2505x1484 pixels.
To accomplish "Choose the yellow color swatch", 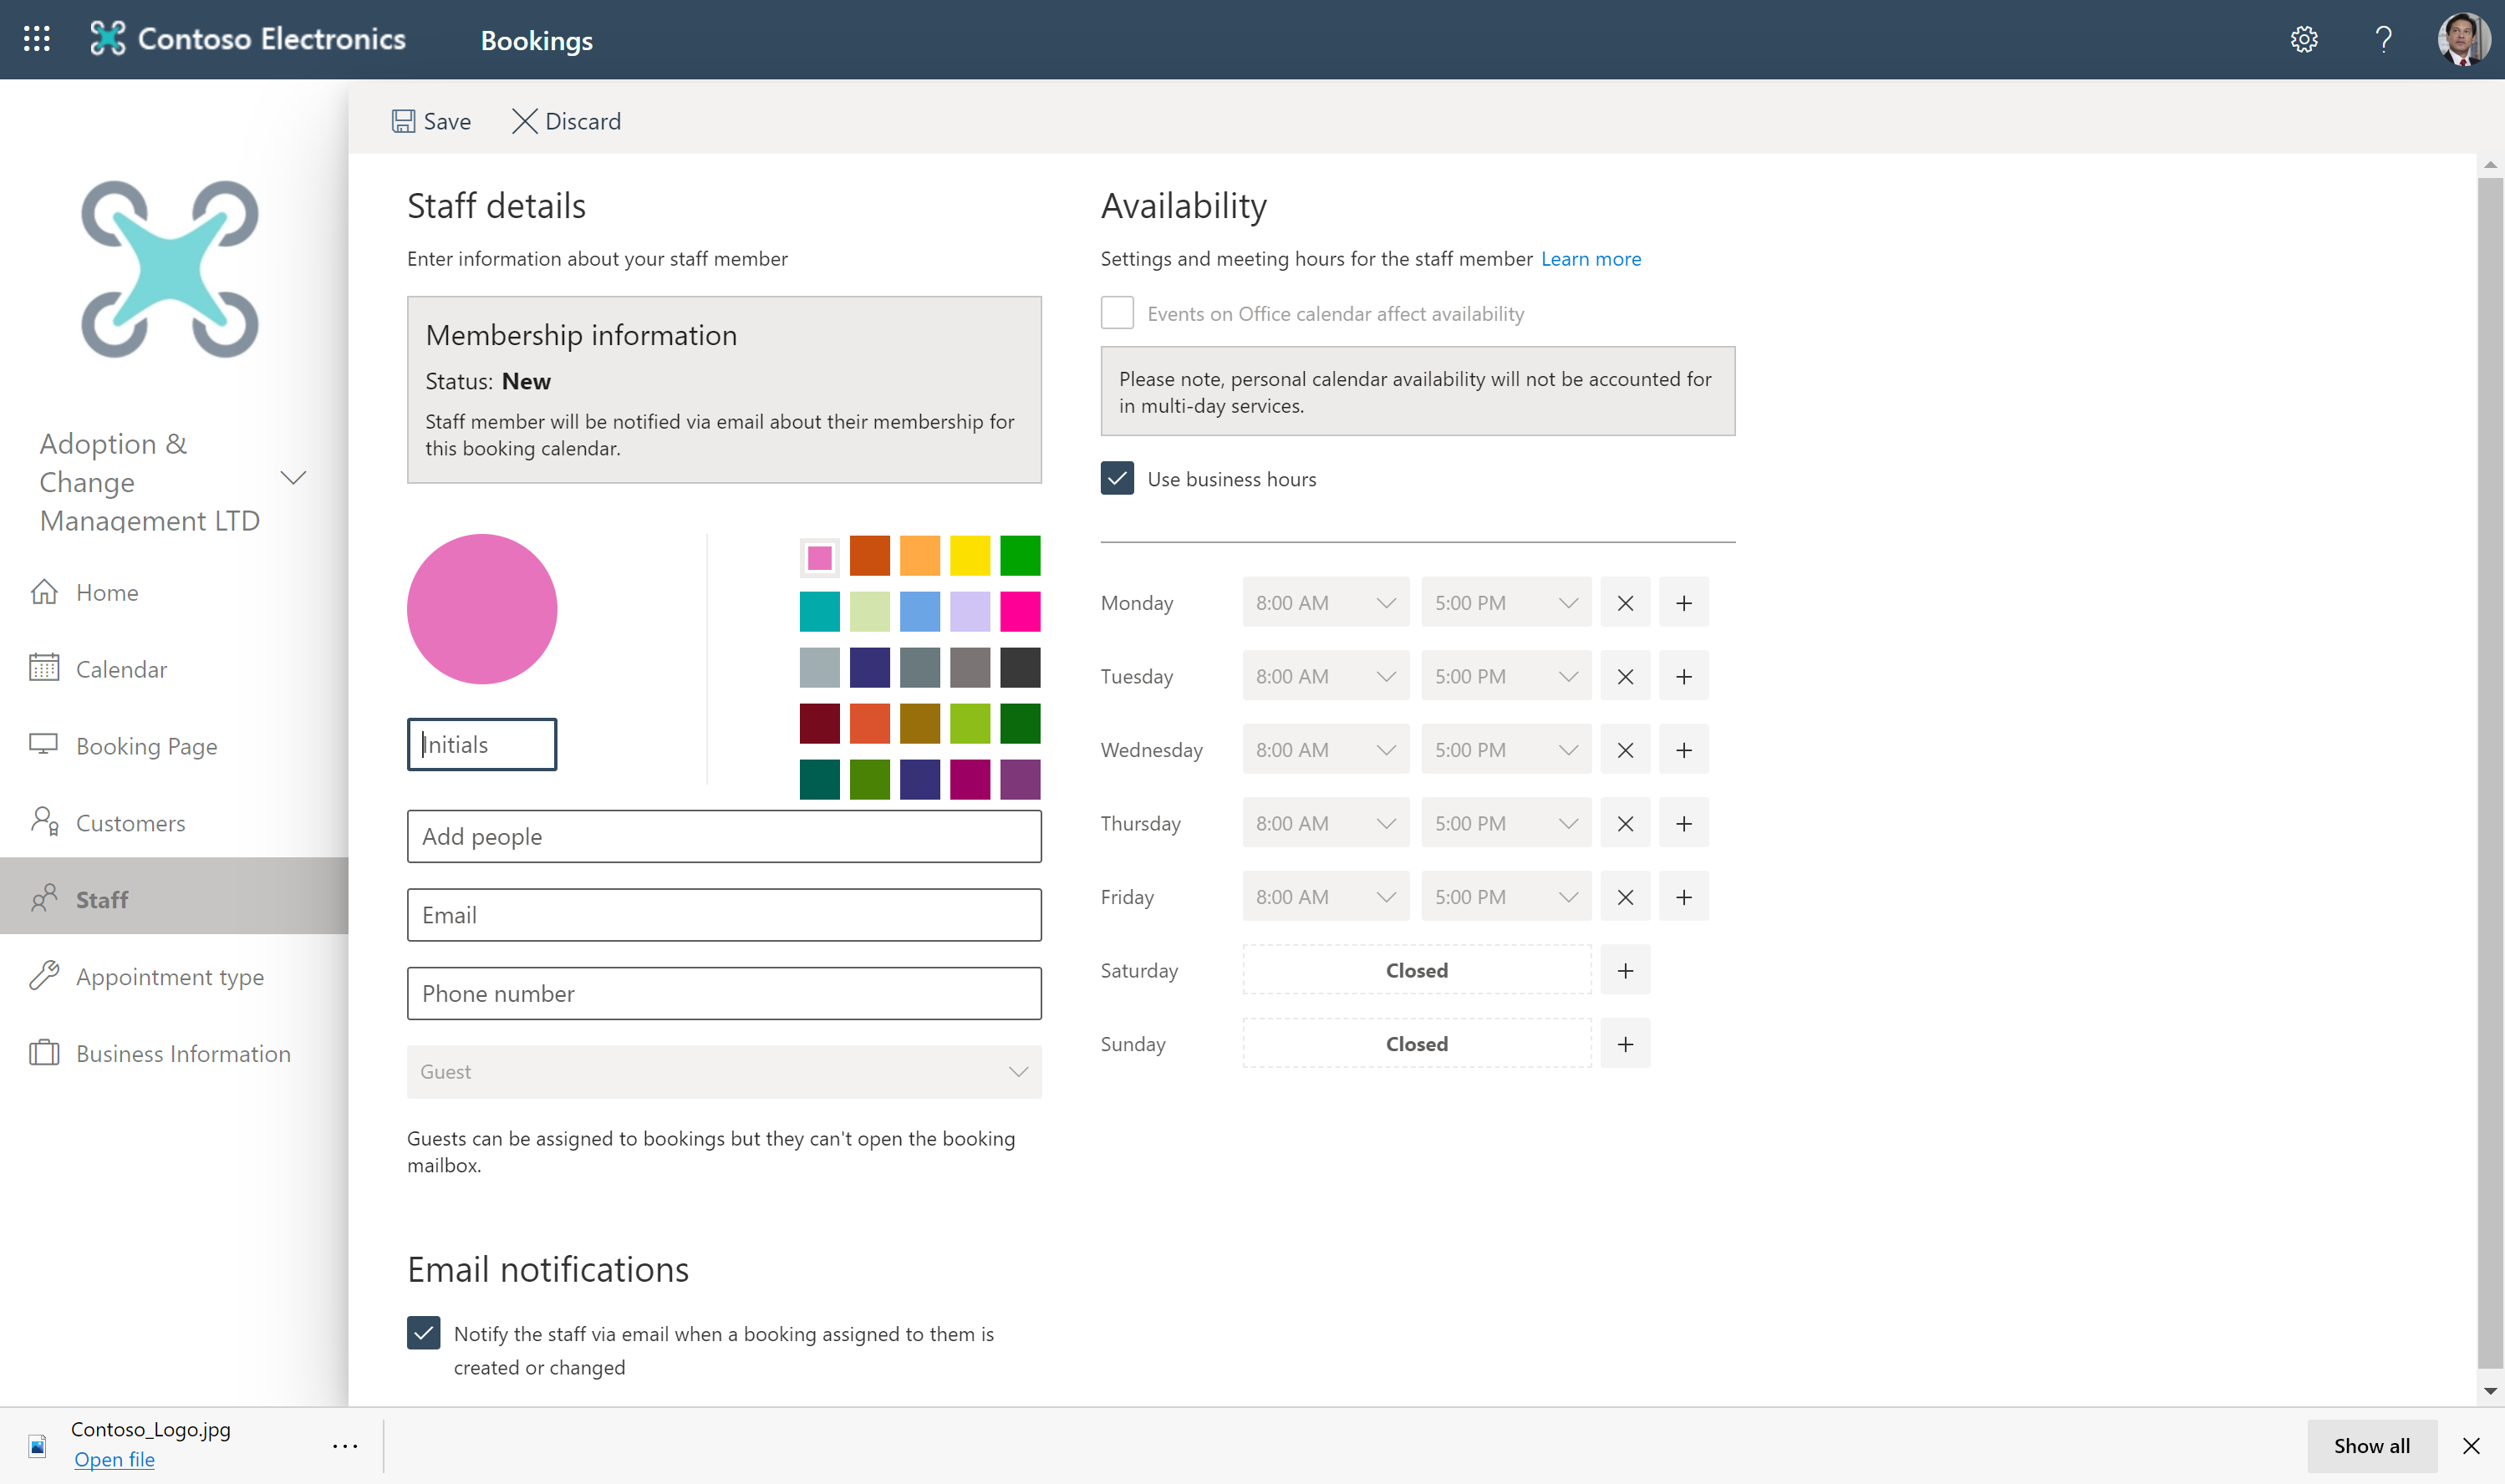I will pyautogui.click(x=969, y=556).
